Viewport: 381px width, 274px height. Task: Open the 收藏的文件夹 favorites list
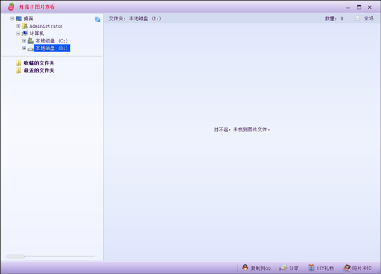pos(39,63)
